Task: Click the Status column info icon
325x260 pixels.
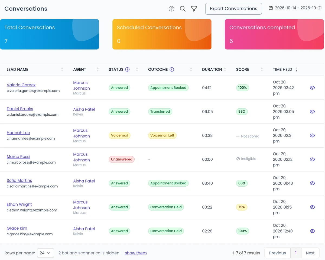Action: pyautogui.click(x=127, y=69)
